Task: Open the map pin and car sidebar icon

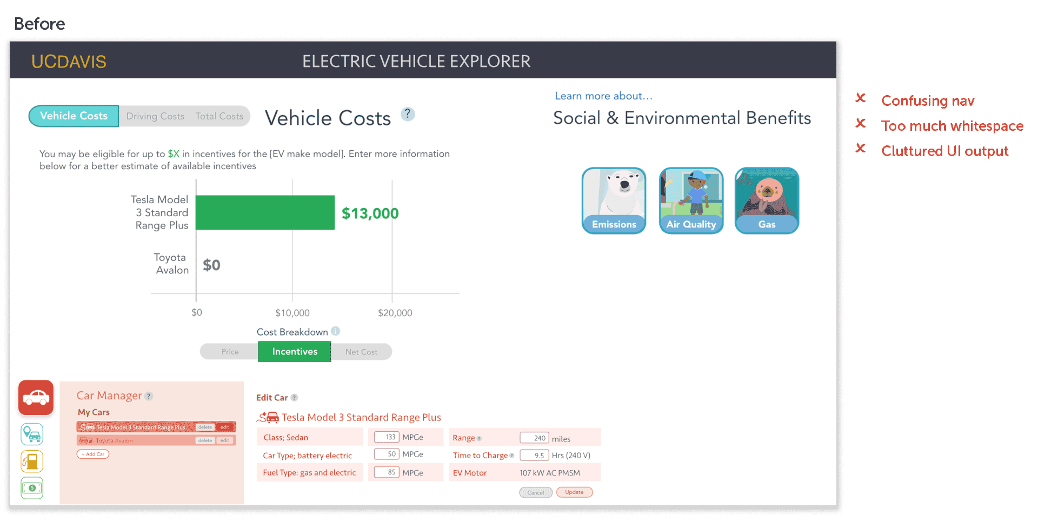Action: (32, 434)
